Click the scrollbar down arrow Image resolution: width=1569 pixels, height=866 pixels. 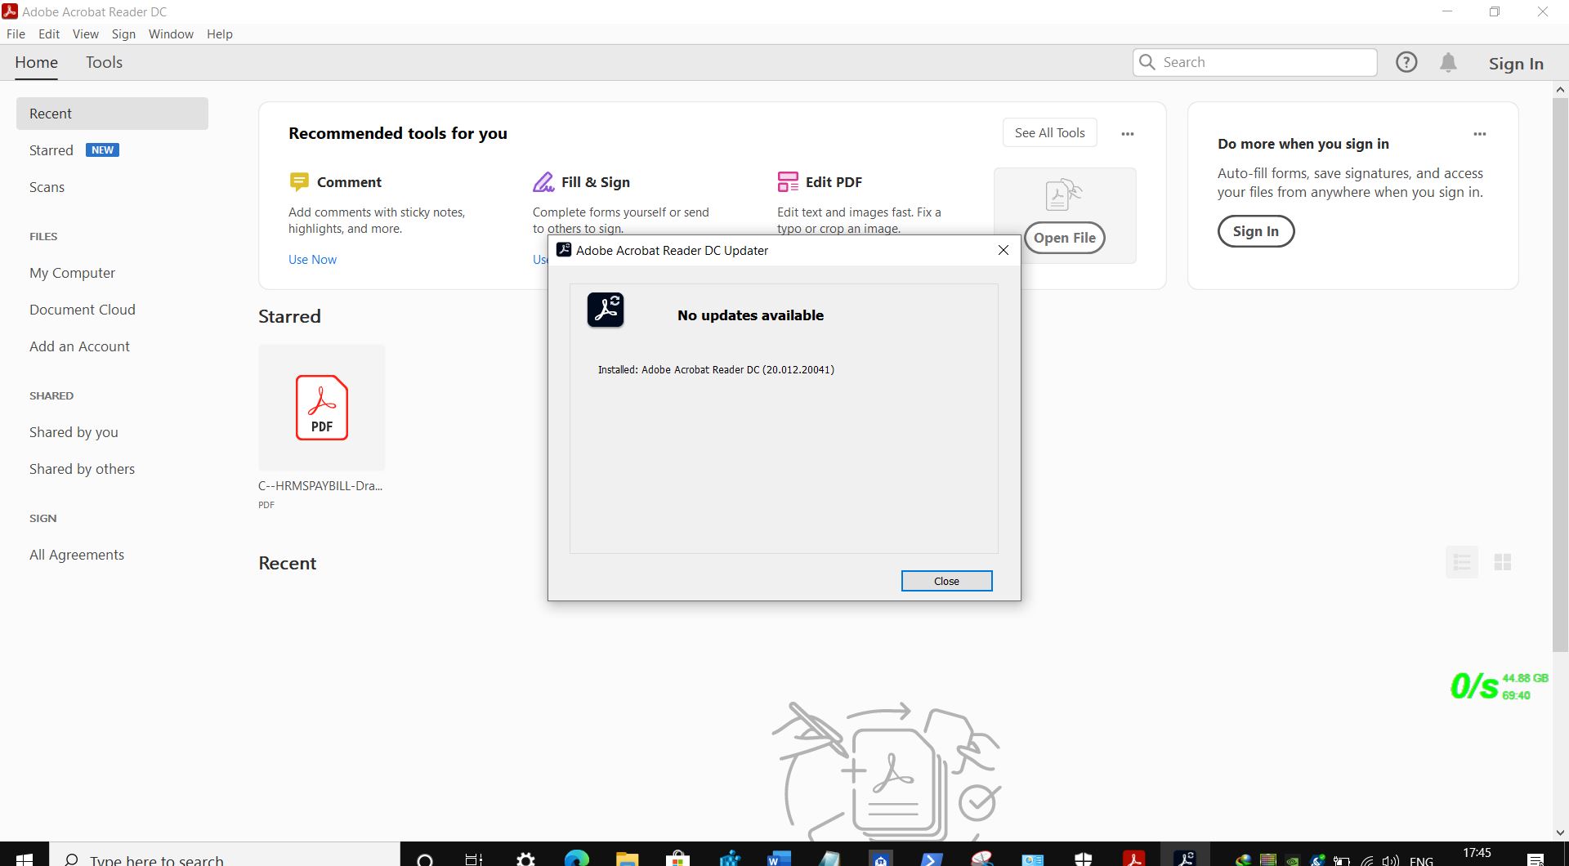[1560, 833]
